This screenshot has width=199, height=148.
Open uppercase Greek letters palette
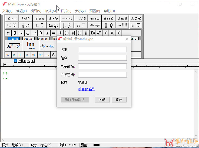(x=136, y=18)
